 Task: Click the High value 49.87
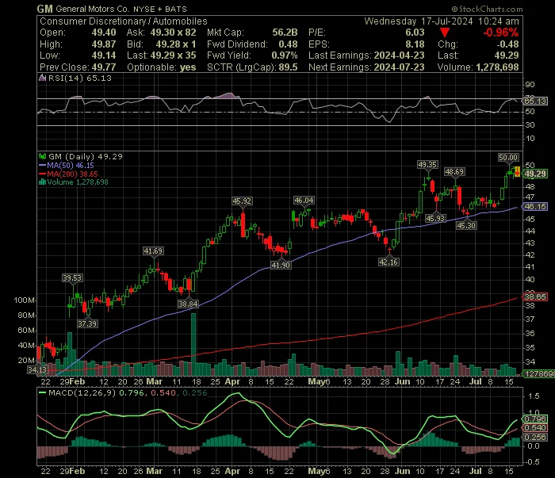click(x=104, y=44)
